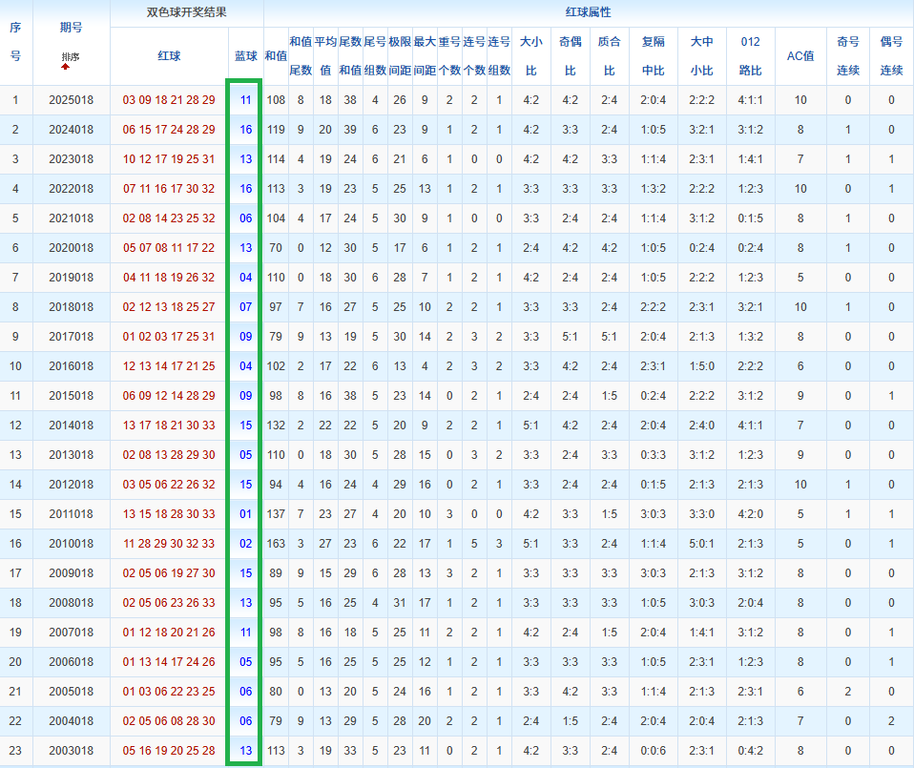
Task: Click the 红球 column header
Action: 169,56
